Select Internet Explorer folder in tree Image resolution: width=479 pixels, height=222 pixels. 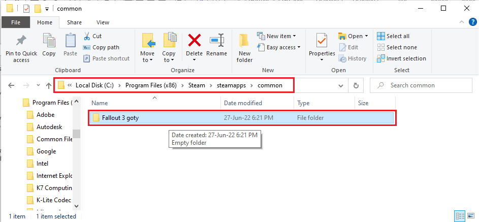pos(49,176)
